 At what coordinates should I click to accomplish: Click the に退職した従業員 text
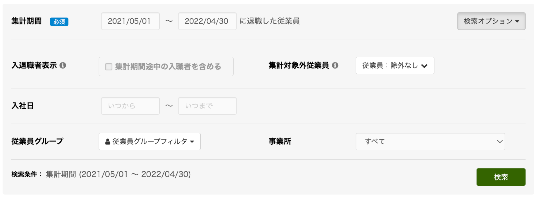(270, 21)
